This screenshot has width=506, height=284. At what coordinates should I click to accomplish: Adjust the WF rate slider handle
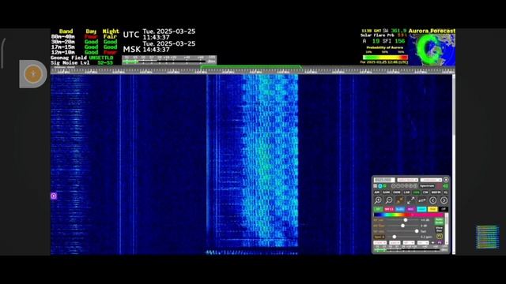click(417, 231)
